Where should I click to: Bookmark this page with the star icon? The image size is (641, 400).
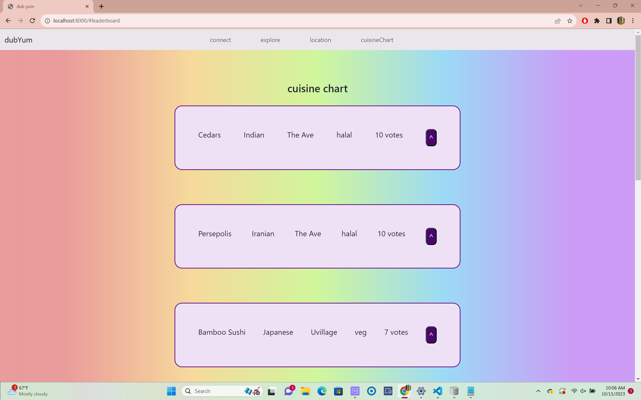click(x=569, y=21)
